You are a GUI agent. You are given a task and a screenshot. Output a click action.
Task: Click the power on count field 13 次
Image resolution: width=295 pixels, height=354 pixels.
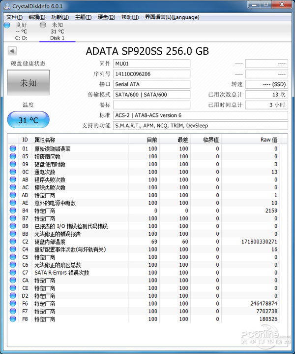click(x=266, y=95)
